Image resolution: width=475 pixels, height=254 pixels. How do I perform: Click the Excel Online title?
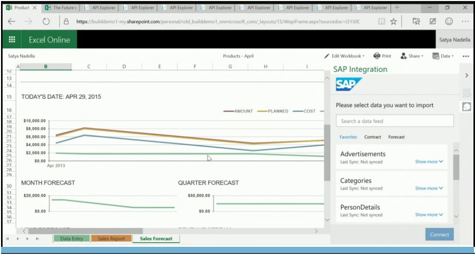pyautogui.click(x=49, y=40)
